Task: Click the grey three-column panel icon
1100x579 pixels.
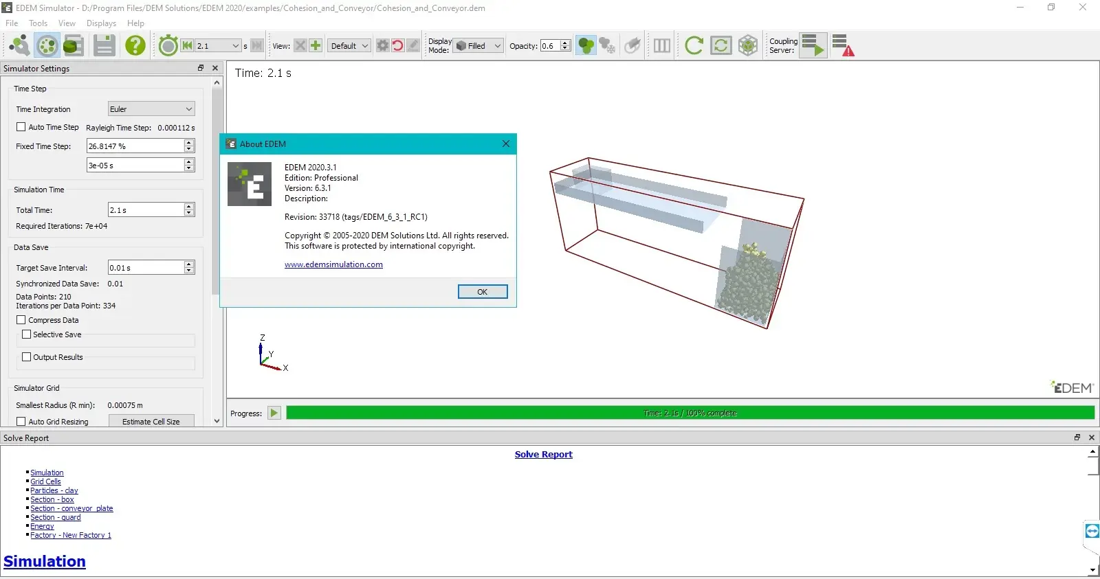Action: (x=662, y=46)
